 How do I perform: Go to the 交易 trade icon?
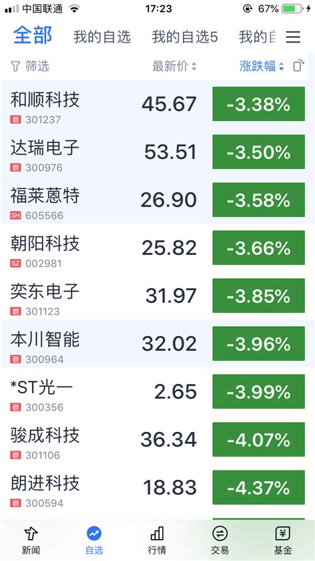coord(220,534)
